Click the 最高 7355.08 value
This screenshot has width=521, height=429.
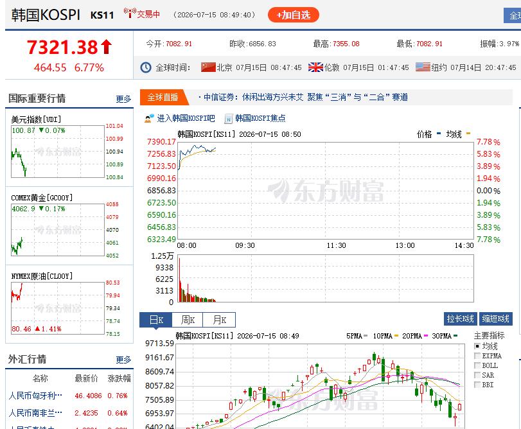click(346, 44)
